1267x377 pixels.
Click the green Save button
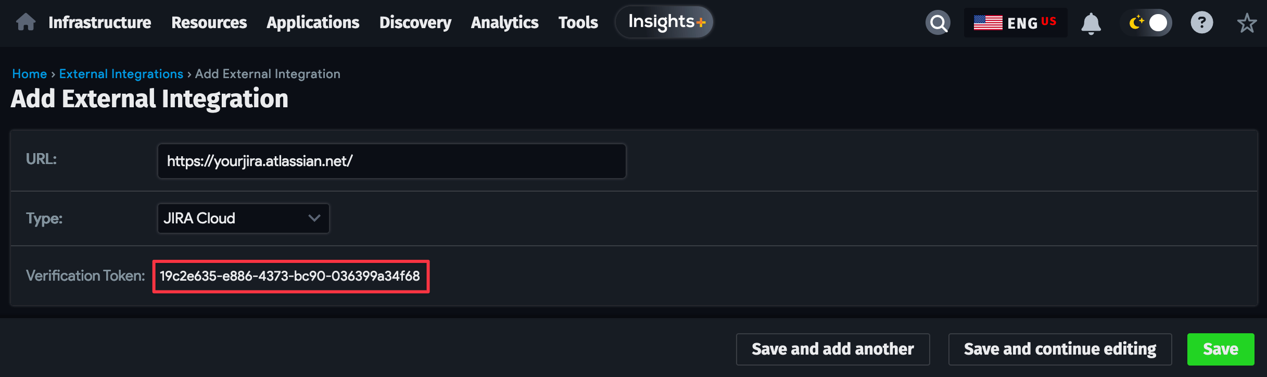pos(1221,348)
